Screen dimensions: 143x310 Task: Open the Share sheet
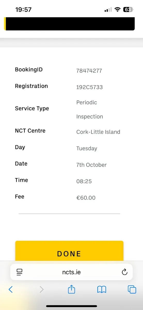point(71,289)
